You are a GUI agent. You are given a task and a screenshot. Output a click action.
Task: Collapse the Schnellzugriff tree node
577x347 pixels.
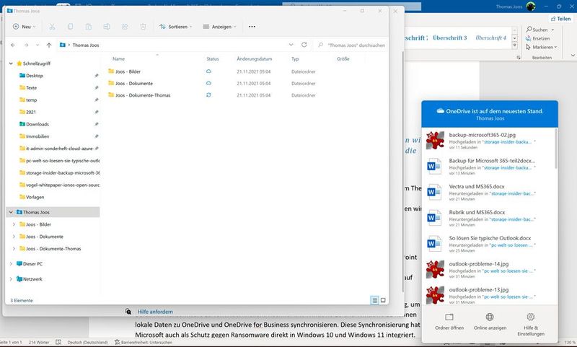(11, 63)
